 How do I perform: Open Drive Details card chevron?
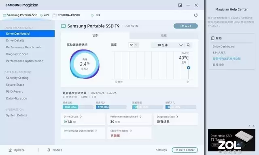coord(81,117)
